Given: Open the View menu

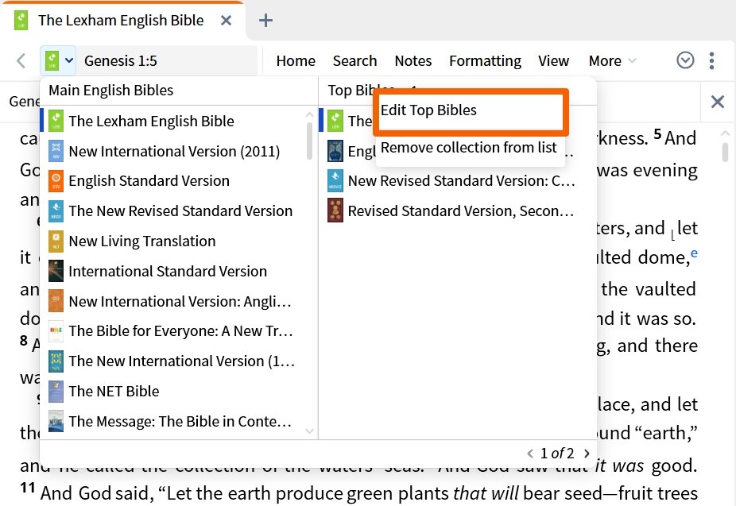Looking at the screenshot, I should click(x=553, y=61).
